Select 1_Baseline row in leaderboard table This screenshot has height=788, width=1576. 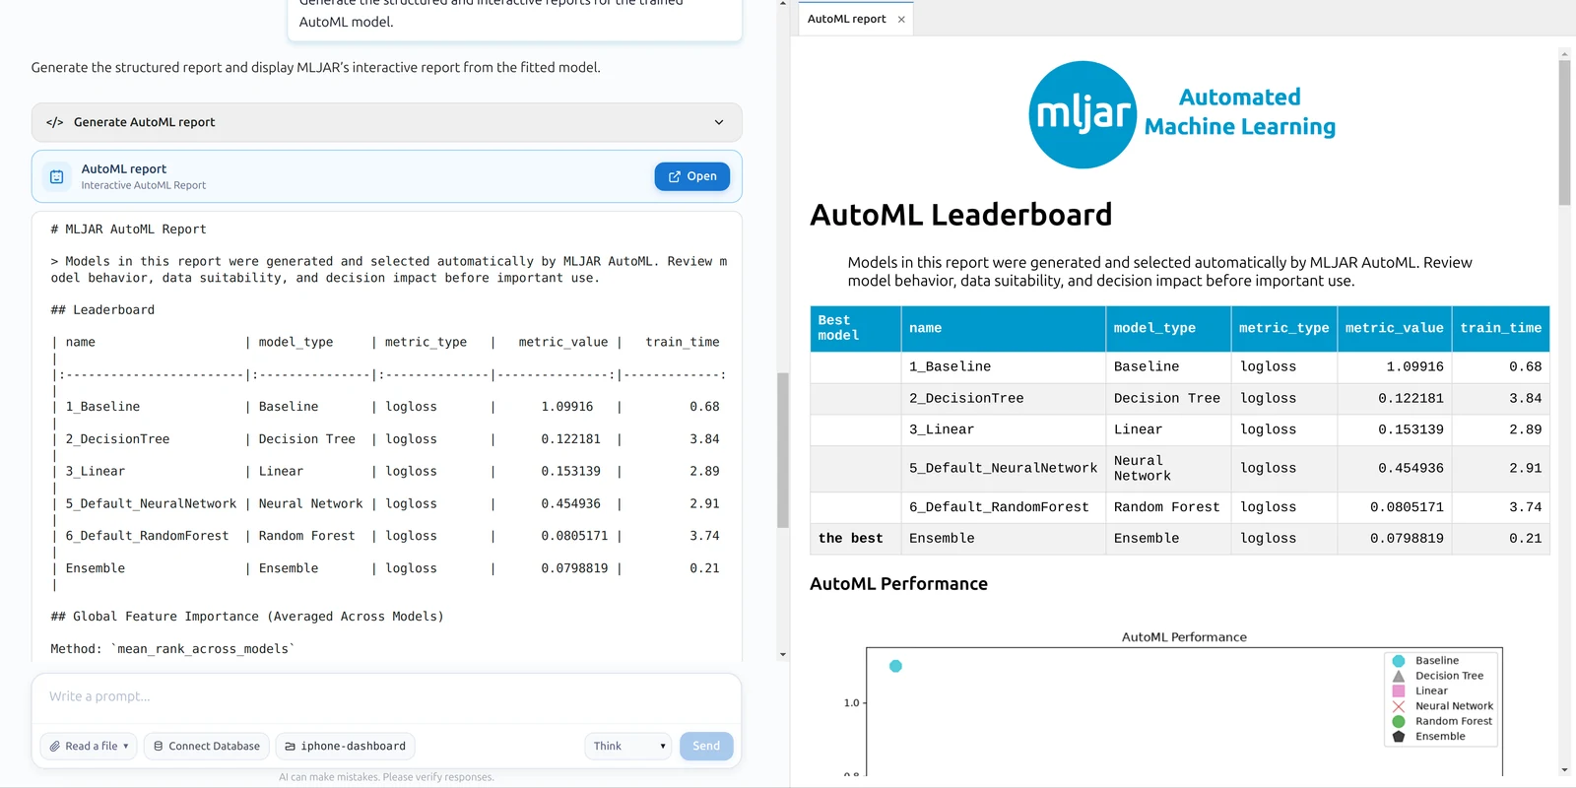click(x=1179, y=366)
